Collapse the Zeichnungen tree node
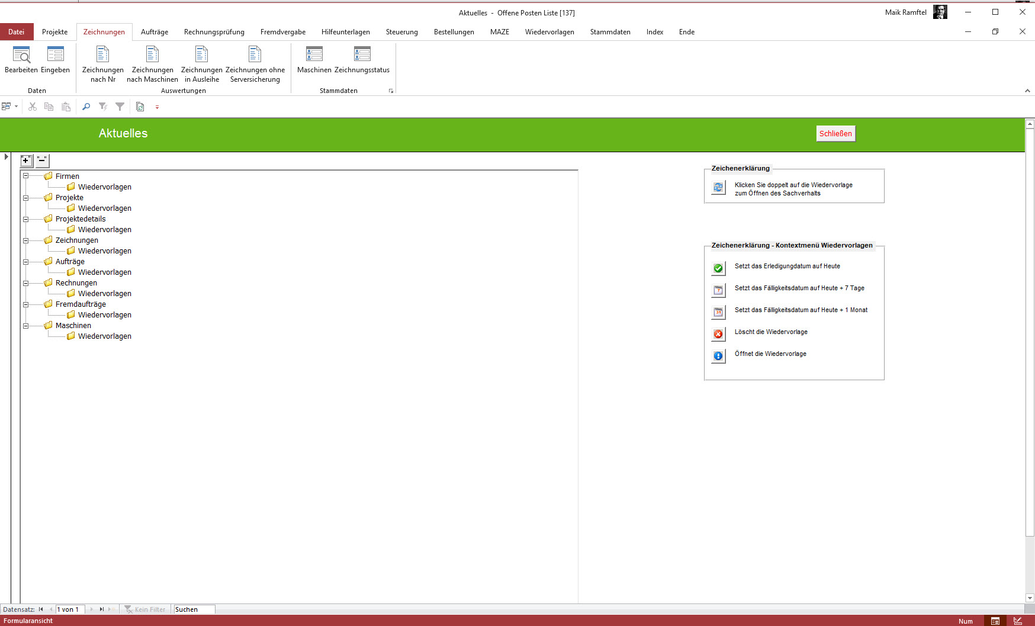The height and width of the screenshot is (626, 1035). click(26, 240)
